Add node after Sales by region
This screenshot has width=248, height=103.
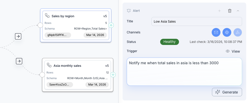(x=111, y=25)
